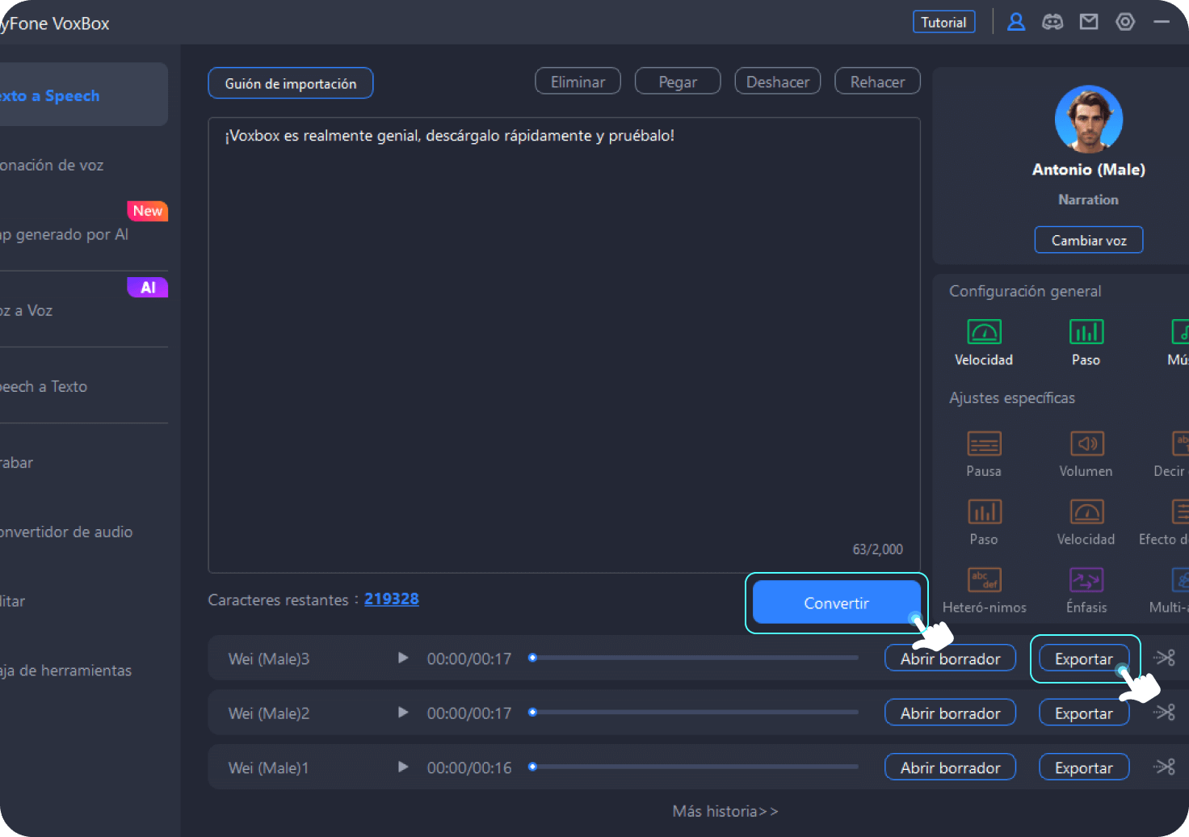Click the Paso icon under Configuración general
The image size is (1189, 837).
coord(1086,332)
